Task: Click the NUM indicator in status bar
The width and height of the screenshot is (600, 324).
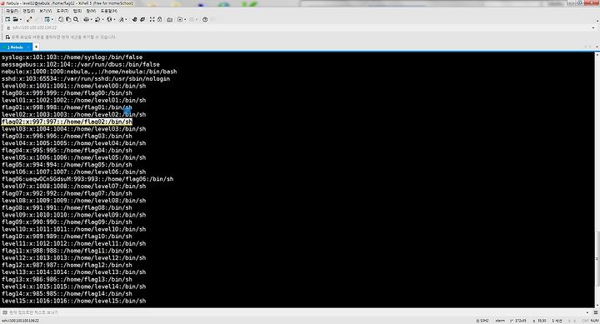Action: click(595, 321)
